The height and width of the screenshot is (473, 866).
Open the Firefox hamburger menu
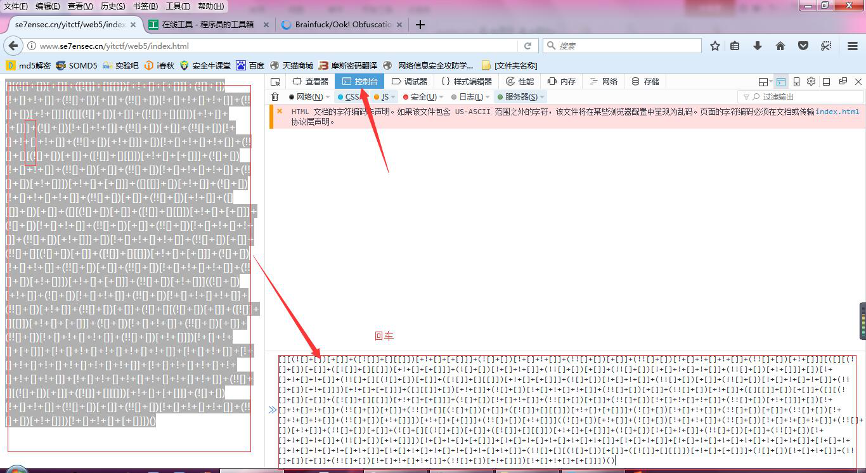coord(853,46)
